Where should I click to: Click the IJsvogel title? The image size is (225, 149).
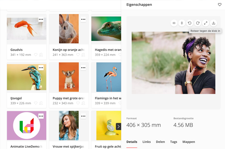16,98
